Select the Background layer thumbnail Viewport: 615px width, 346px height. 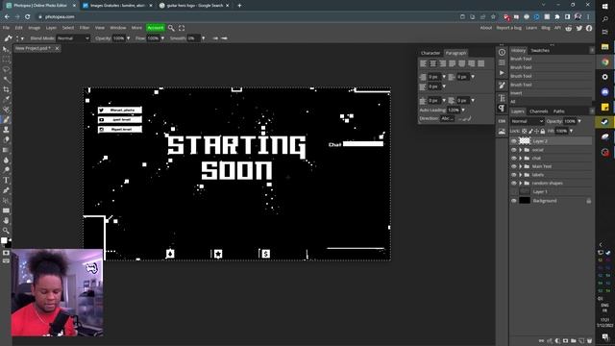point(525,201)
